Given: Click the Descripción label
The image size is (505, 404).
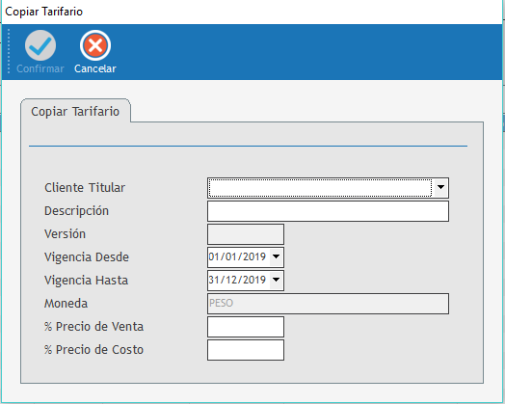Looking at the screenshot, I should tap(77, 211).
